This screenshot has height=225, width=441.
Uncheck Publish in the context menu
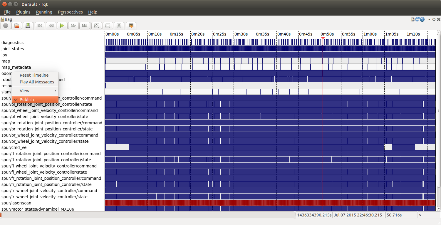coord(27,100)
